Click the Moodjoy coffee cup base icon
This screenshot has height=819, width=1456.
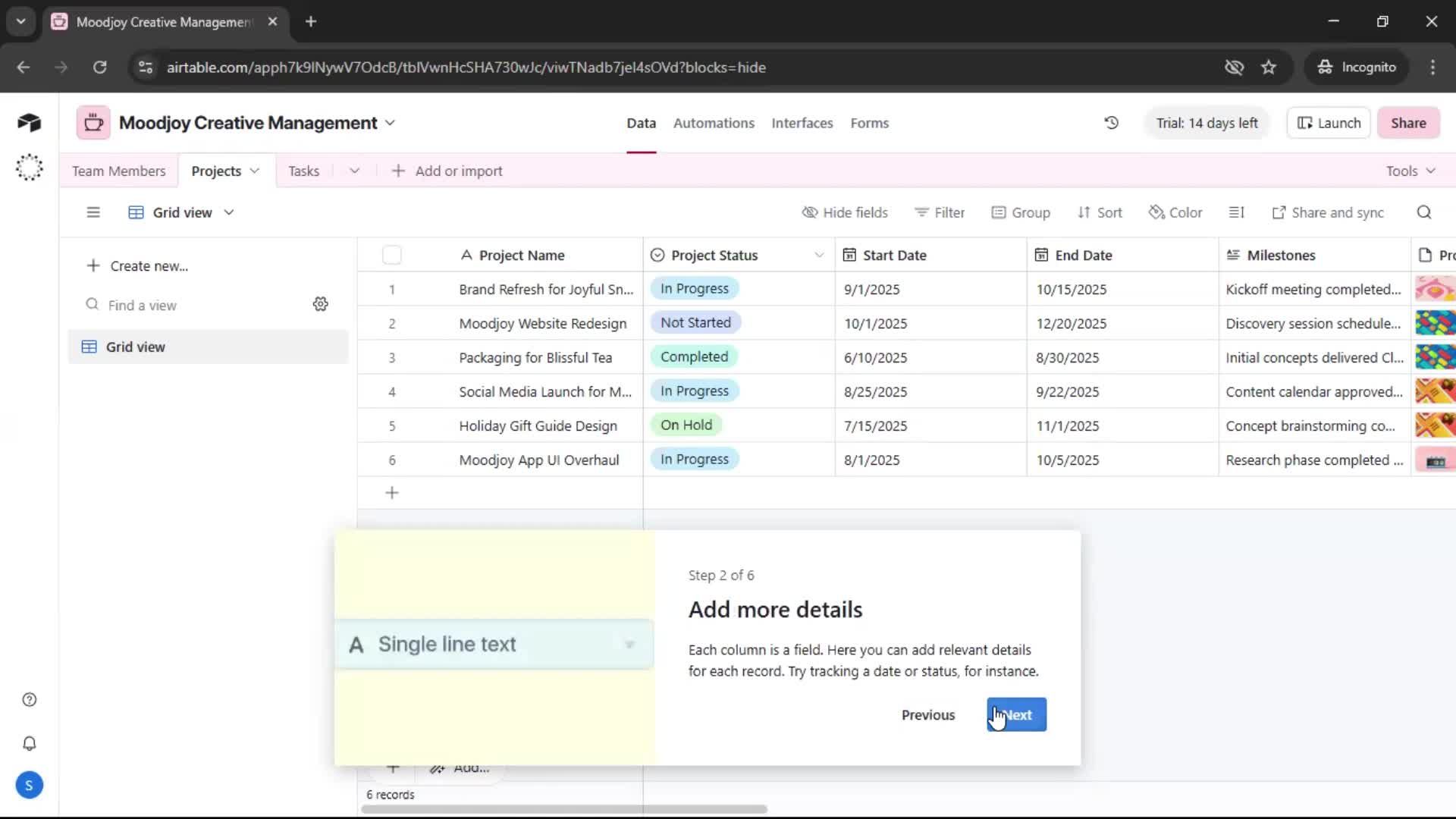click(93, 123)
